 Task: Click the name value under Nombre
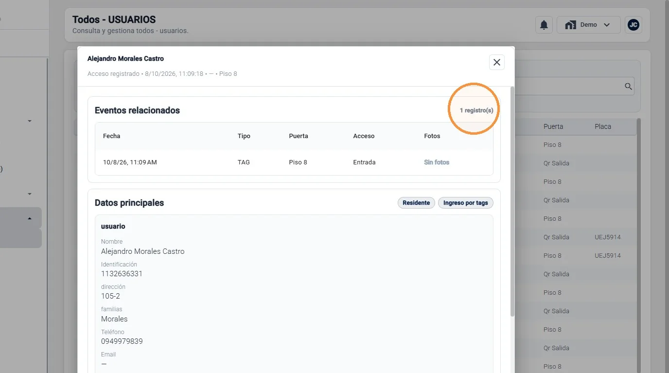(x=143, y=251)
